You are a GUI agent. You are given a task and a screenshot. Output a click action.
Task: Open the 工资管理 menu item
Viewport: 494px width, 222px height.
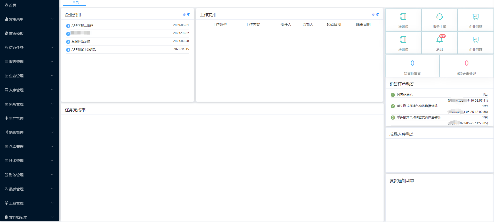[29, 203]
